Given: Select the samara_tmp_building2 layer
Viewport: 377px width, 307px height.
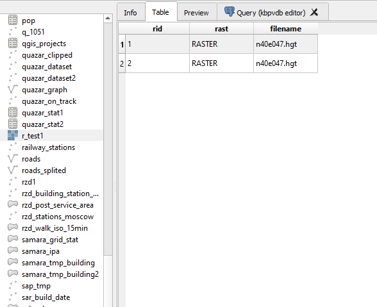Looking at the screenshot, I should tap(60, 274).
